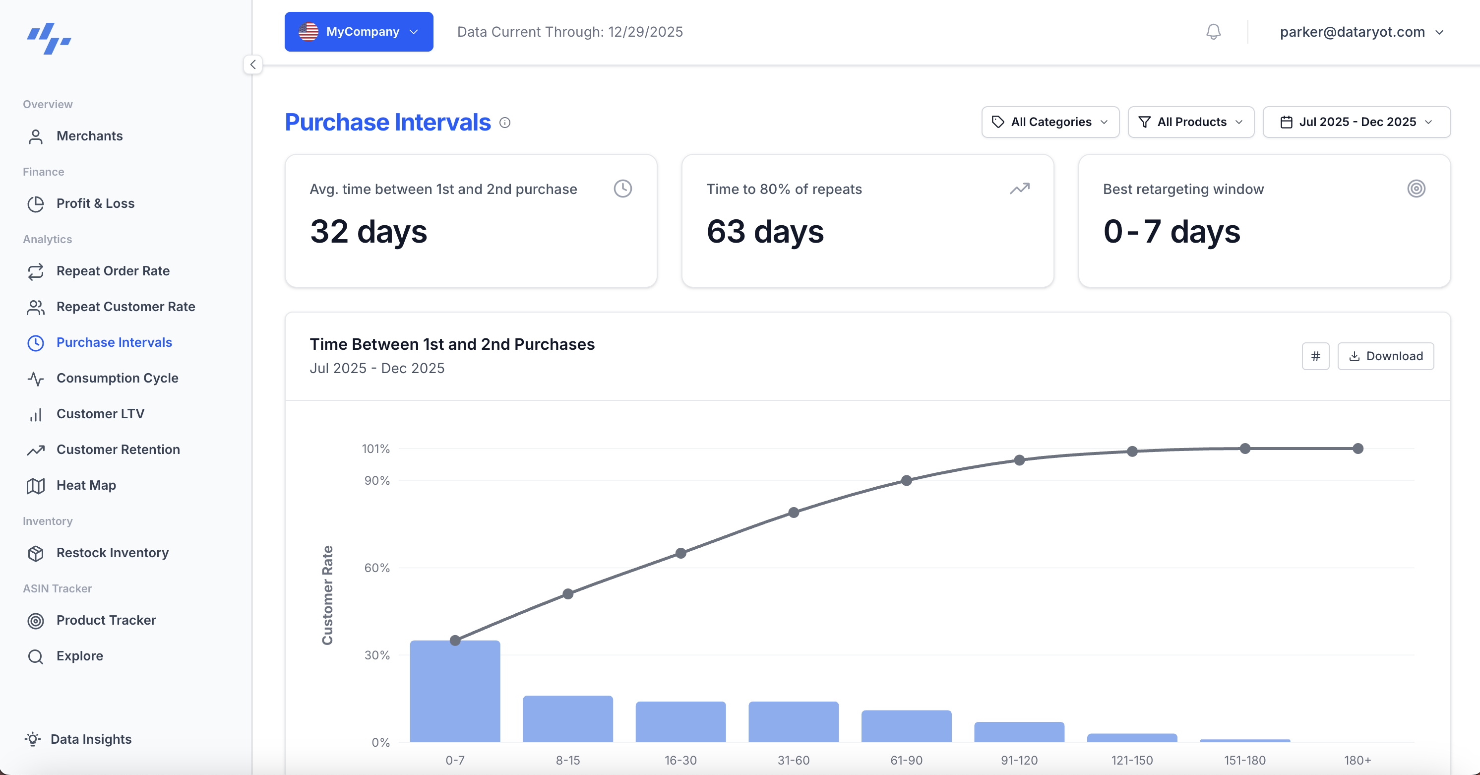Open Profit & Loss via pie chart icon
Viewport: 1480px width, 775px height.
36,203
